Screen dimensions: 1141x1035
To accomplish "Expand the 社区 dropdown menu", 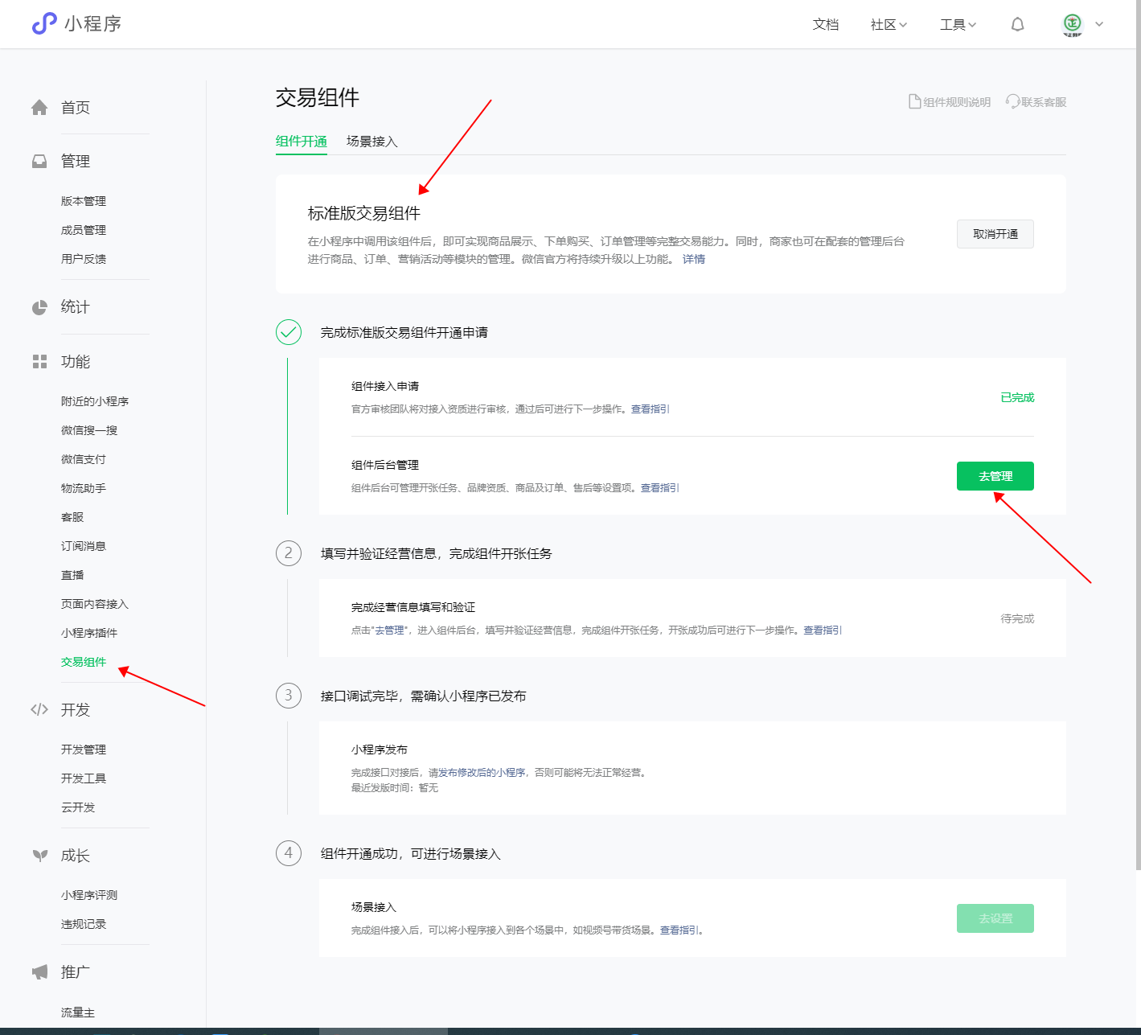I will click(x=889, y=24).
